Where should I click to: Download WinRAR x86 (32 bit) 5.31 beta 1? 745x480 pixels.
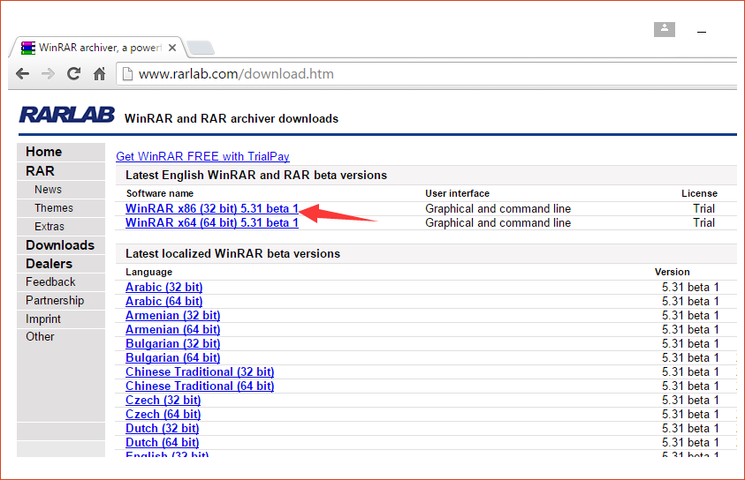(211, 209)
